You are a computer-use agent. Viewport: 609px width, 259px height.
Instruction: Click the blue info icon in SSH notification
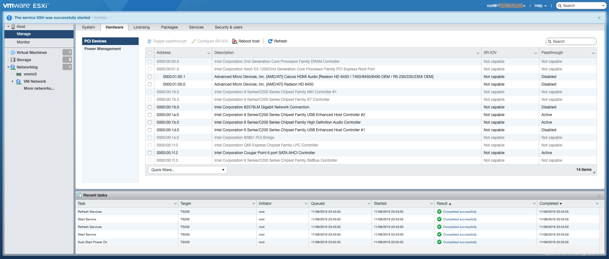click(x=9, y=18)
